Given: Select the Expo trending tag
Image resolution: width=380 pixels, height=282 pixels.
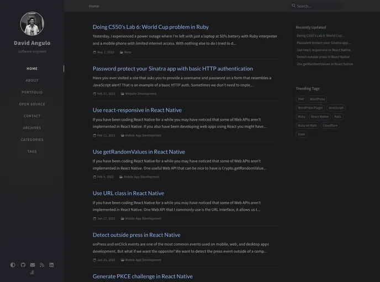Looking at the screenshot, I should [302, 134].
